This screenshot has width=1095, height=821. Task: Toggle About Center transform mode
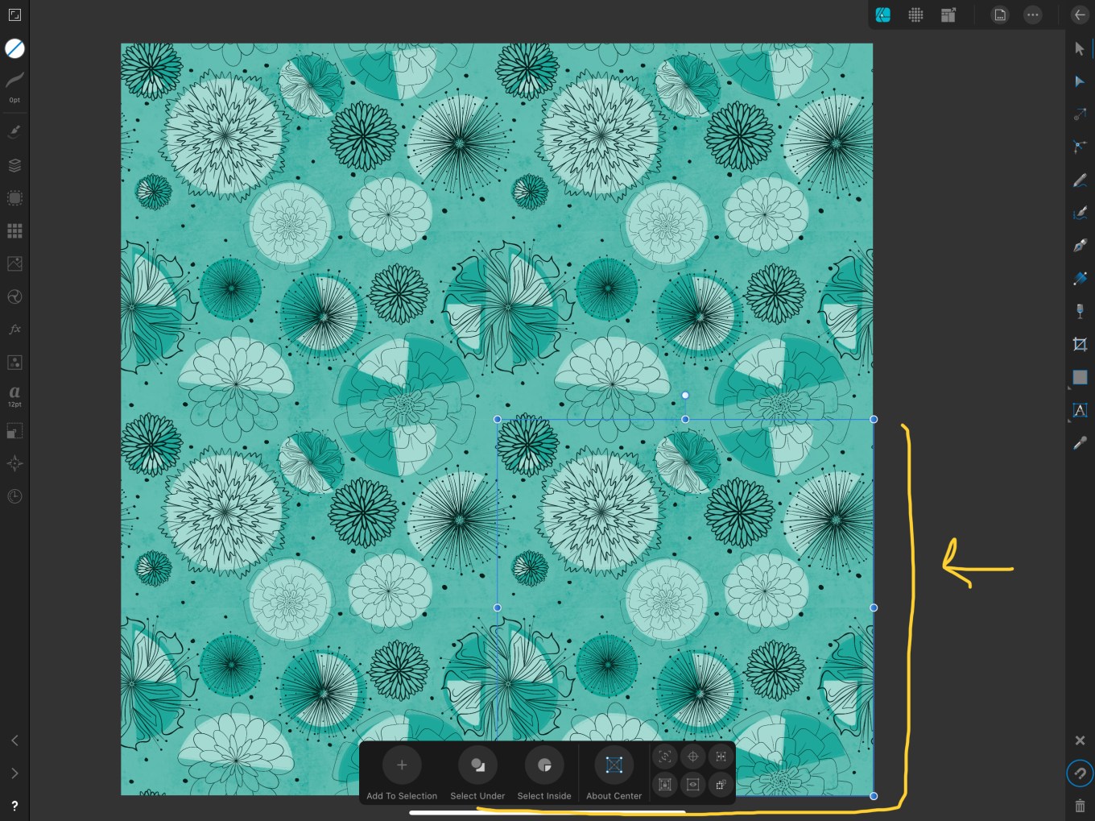point(614,765)
